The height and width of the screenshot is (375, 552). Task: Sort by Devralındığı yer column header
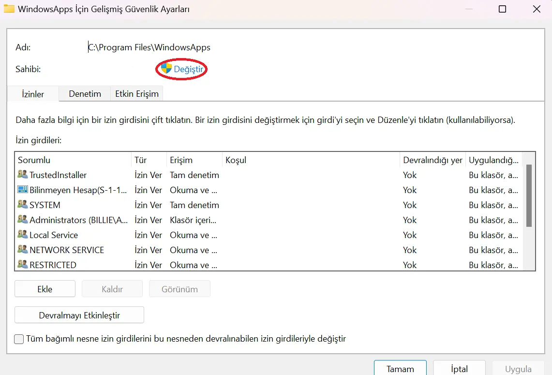point(433,160)
